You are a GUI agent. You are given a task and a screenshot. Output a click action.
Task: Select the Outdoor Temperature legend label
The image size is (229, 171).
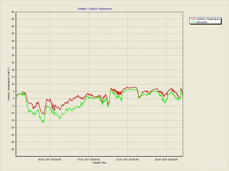click(208, 19)
